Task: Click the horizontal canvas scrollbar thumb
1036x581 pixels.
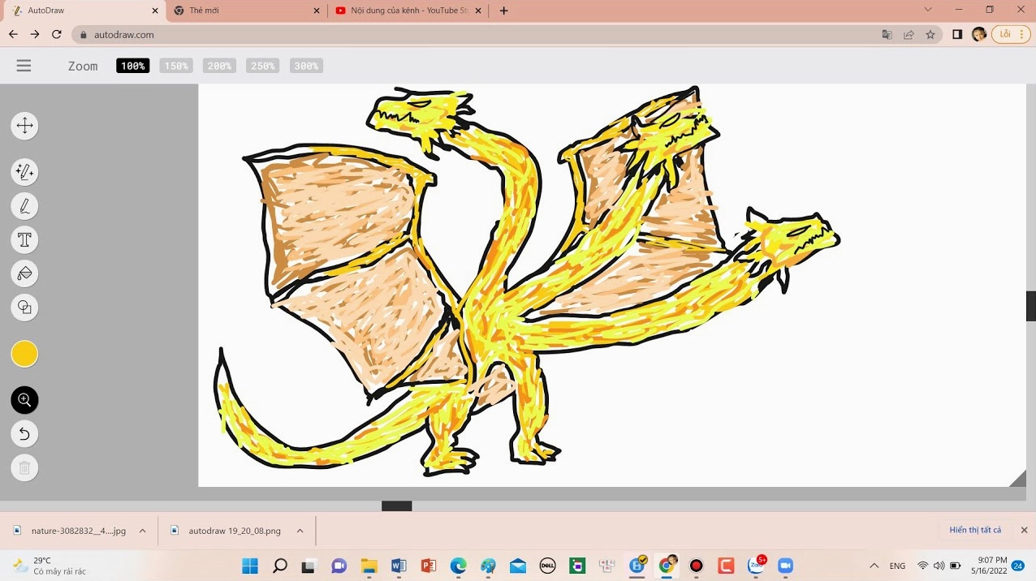Action: [x=397, y=506]
